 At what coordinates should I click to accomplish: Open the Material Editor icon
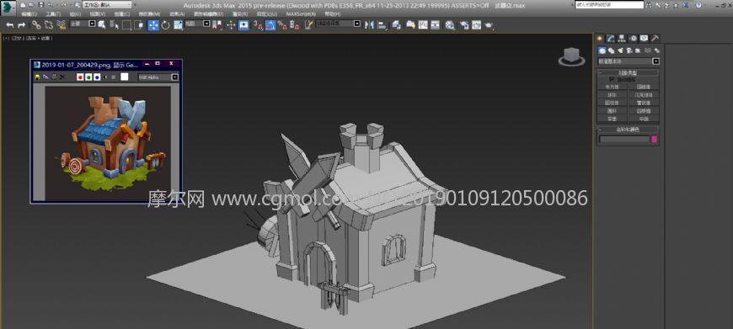450,25
